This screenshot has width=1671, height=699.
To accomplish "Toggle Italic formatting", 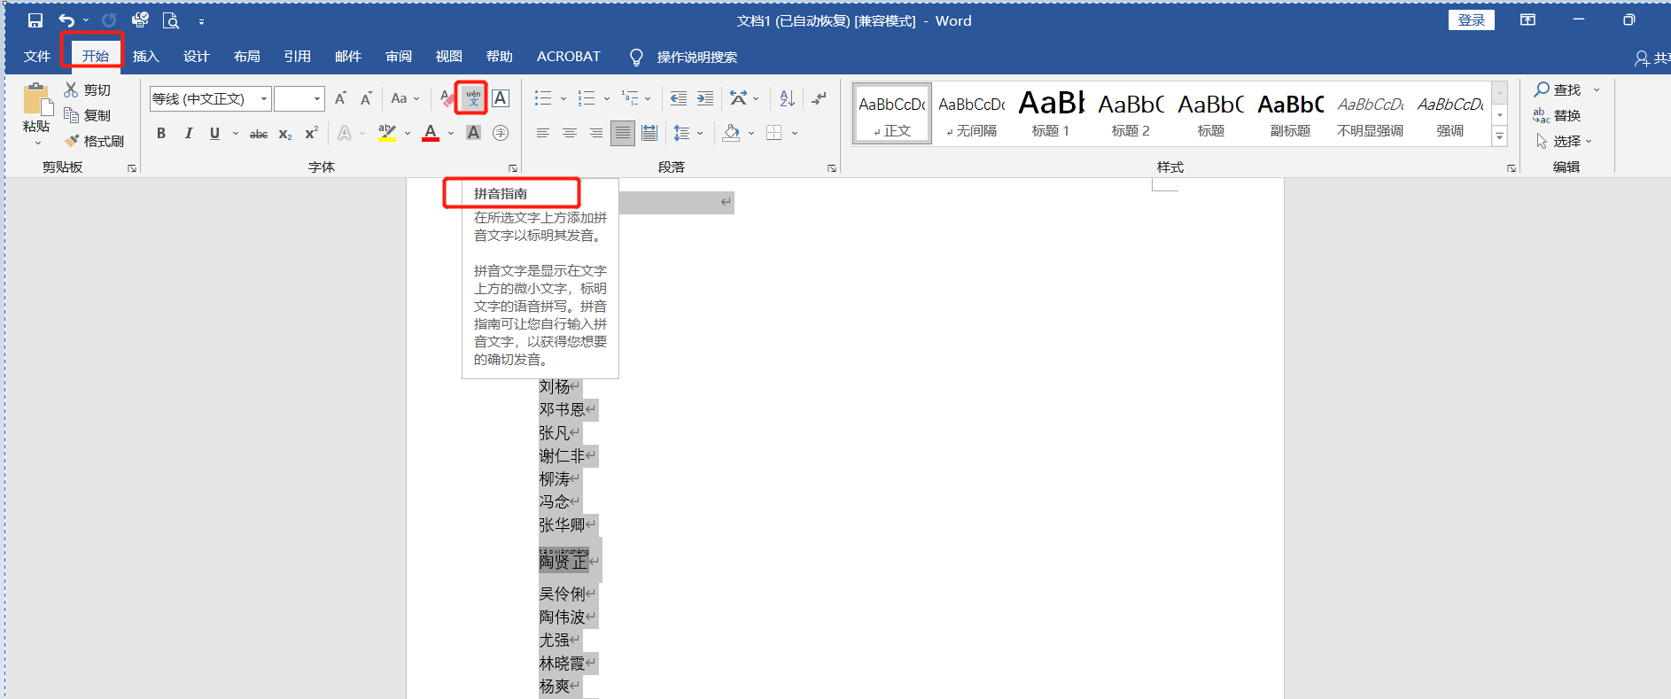I will [188, 133].
